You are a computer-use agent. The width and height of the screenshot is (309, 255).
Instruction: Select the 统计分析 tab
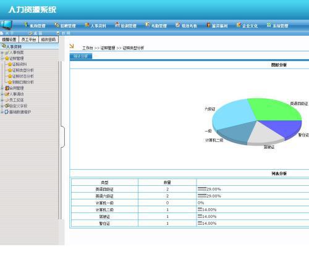coord(81,56)
